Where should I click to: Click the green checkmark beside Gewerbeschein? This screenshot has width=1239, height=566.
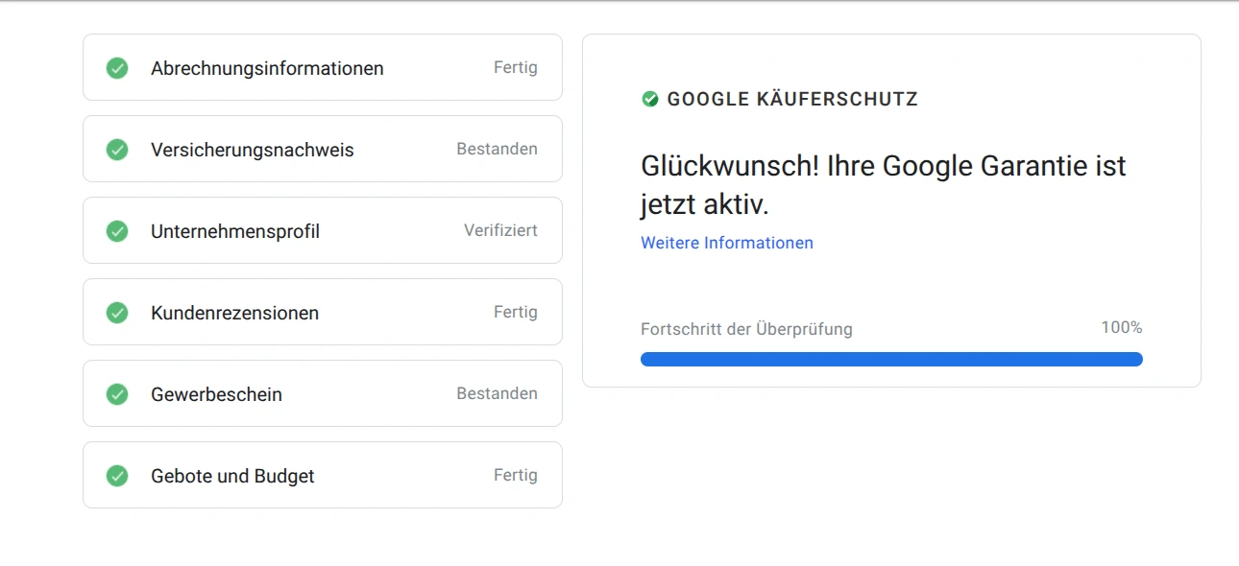tap(117, 394)
